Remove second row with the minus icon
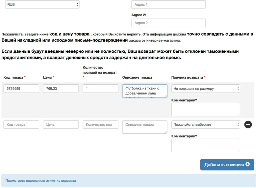This screenshot has width=256, height=188. pos(248,125)
